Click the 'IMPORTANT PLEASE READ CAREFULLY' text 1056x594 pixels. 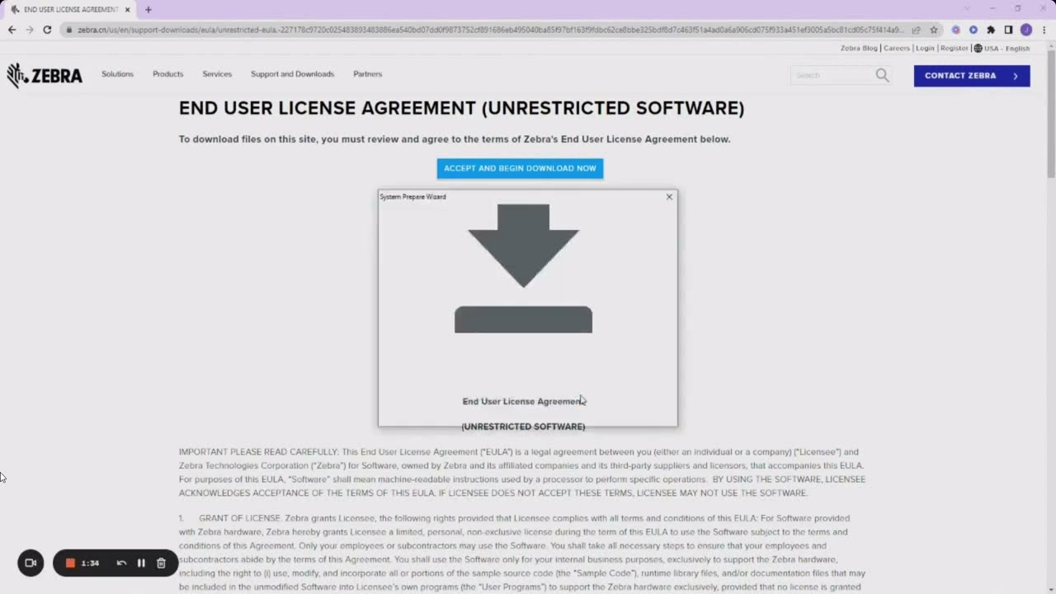258,452
